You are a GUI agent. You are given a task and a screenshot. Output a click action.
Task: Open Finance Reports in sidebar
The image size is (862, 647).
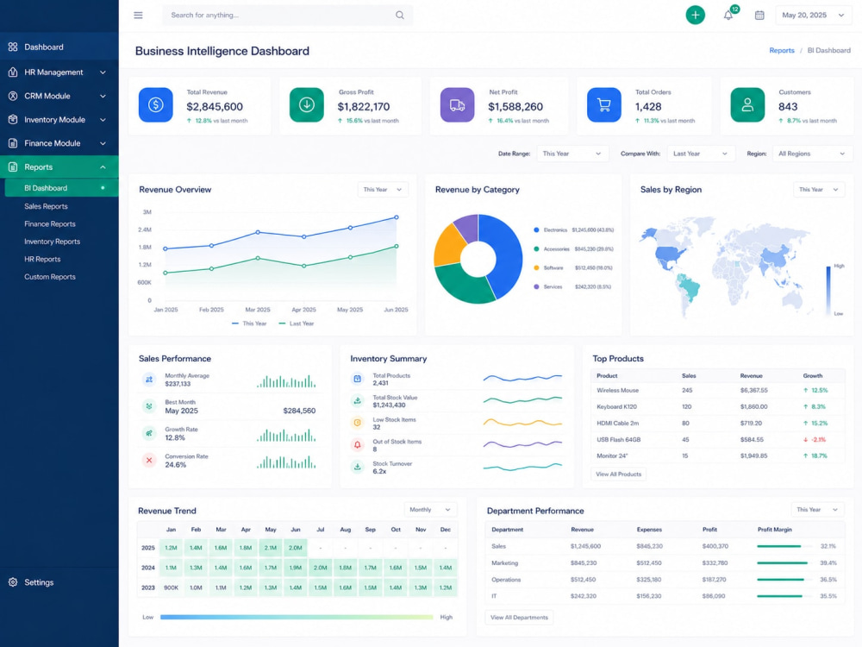[50, 224]
